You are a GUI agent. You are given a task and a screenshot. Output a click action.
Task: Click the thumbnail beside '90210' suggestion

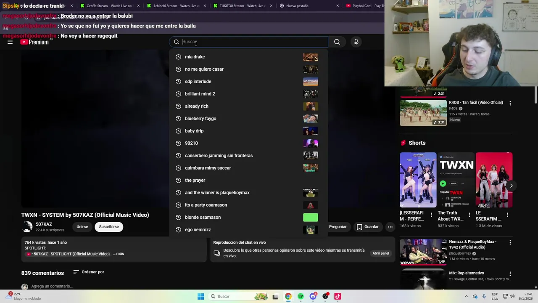(x=311, y=143)
